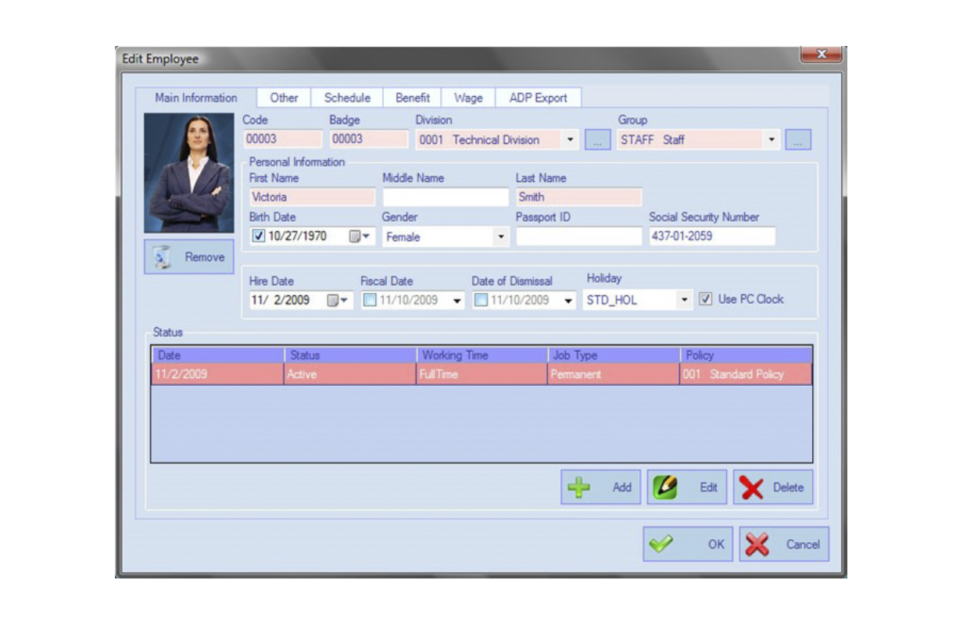Open the ADP Export tab
The width and height of the screenshot is (963, 625).
click(538, 98)
